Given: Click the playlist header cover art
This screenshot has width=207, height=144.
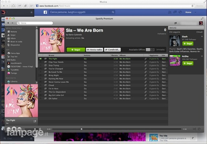Looking at the screenshot, I should pos(52,40).
